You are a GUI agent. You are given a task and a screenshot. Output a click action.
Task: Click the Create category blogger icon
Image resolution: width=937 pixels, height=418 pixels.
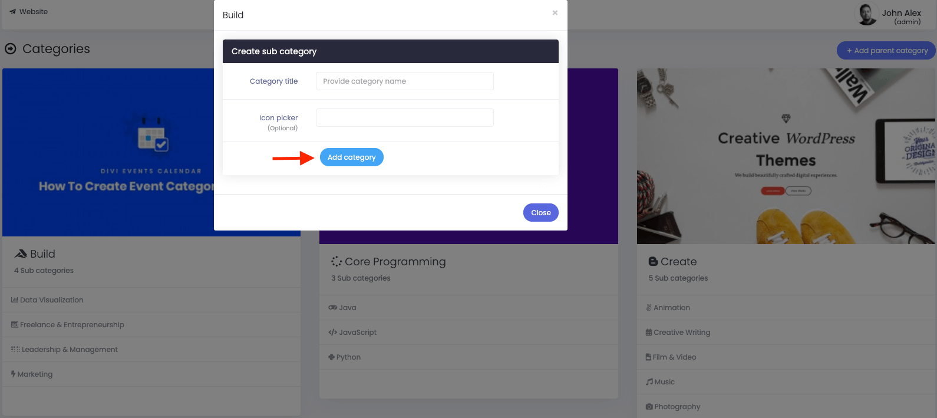(653, 261)
